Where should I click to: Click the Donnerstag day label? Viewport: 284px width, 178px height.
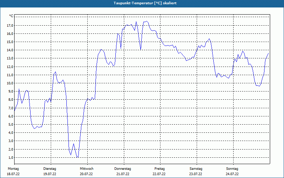click(122, 169)
